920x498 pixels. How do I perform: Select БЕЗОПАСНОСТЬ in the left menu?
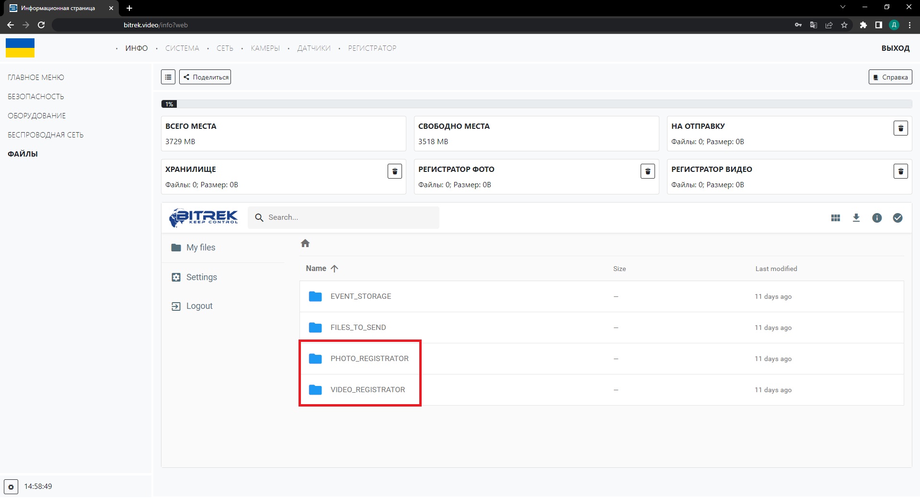coord(36,97)
